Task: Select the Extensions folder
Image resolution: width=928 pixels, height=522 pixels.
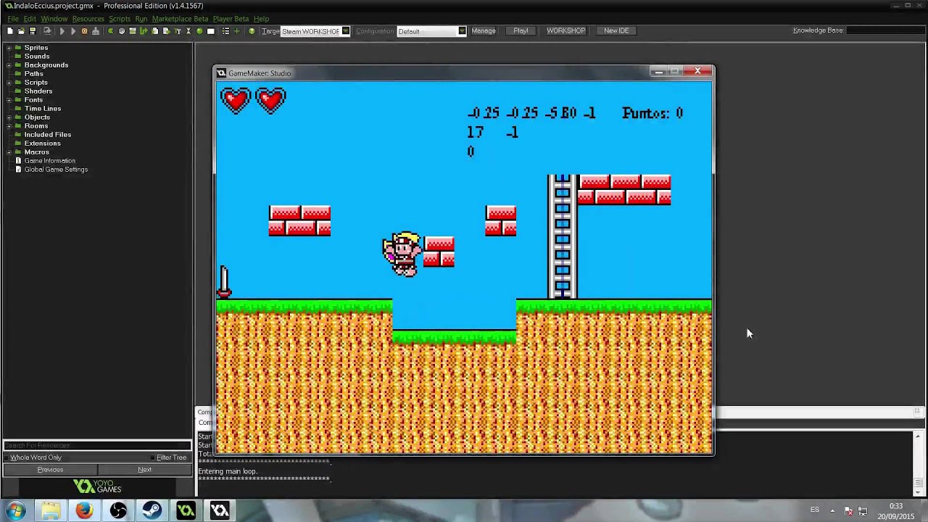Action: point(43,144)
